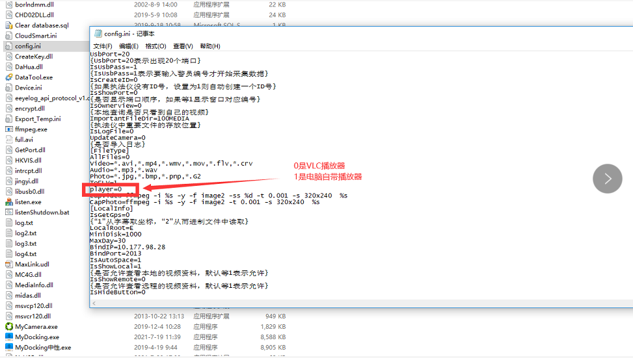Place cursor on the player=0 line
Image resolution: width=633 pixels, height=358 pixels.
[106, 189]
